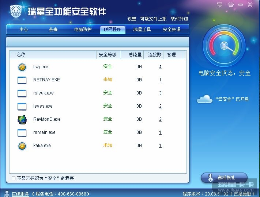
Task: Open connection count 1 for RSTRAY.EXE
Action: (x=160, y=80)
